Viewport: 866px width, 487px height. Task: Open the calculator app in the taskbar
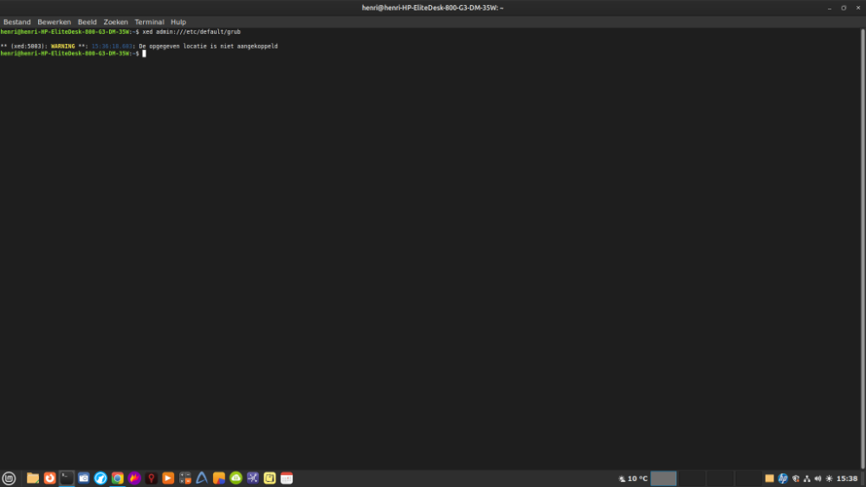point(184,478)
